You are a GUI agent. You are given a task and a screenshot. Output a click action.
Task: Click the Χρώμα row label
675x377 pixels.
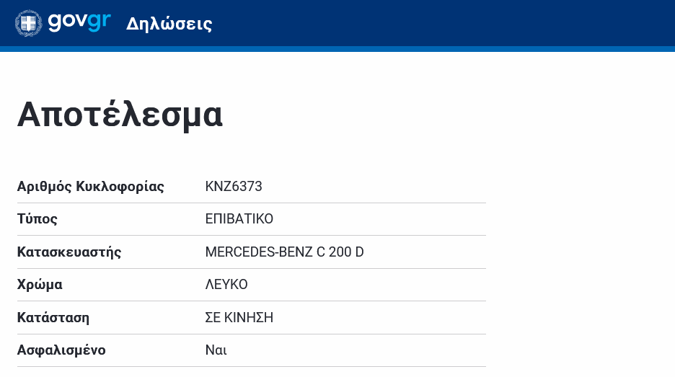40,285
